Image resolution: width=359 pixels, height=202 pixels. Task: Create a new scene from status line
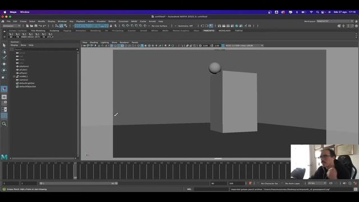[27, 26]
